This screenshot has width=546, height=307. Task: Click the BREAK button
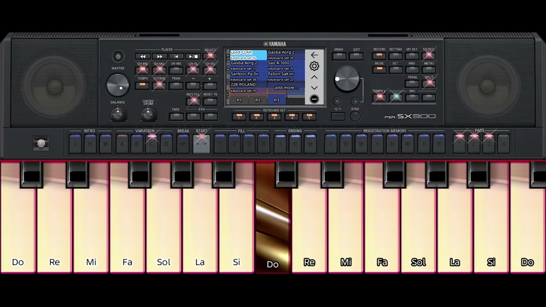183,144
